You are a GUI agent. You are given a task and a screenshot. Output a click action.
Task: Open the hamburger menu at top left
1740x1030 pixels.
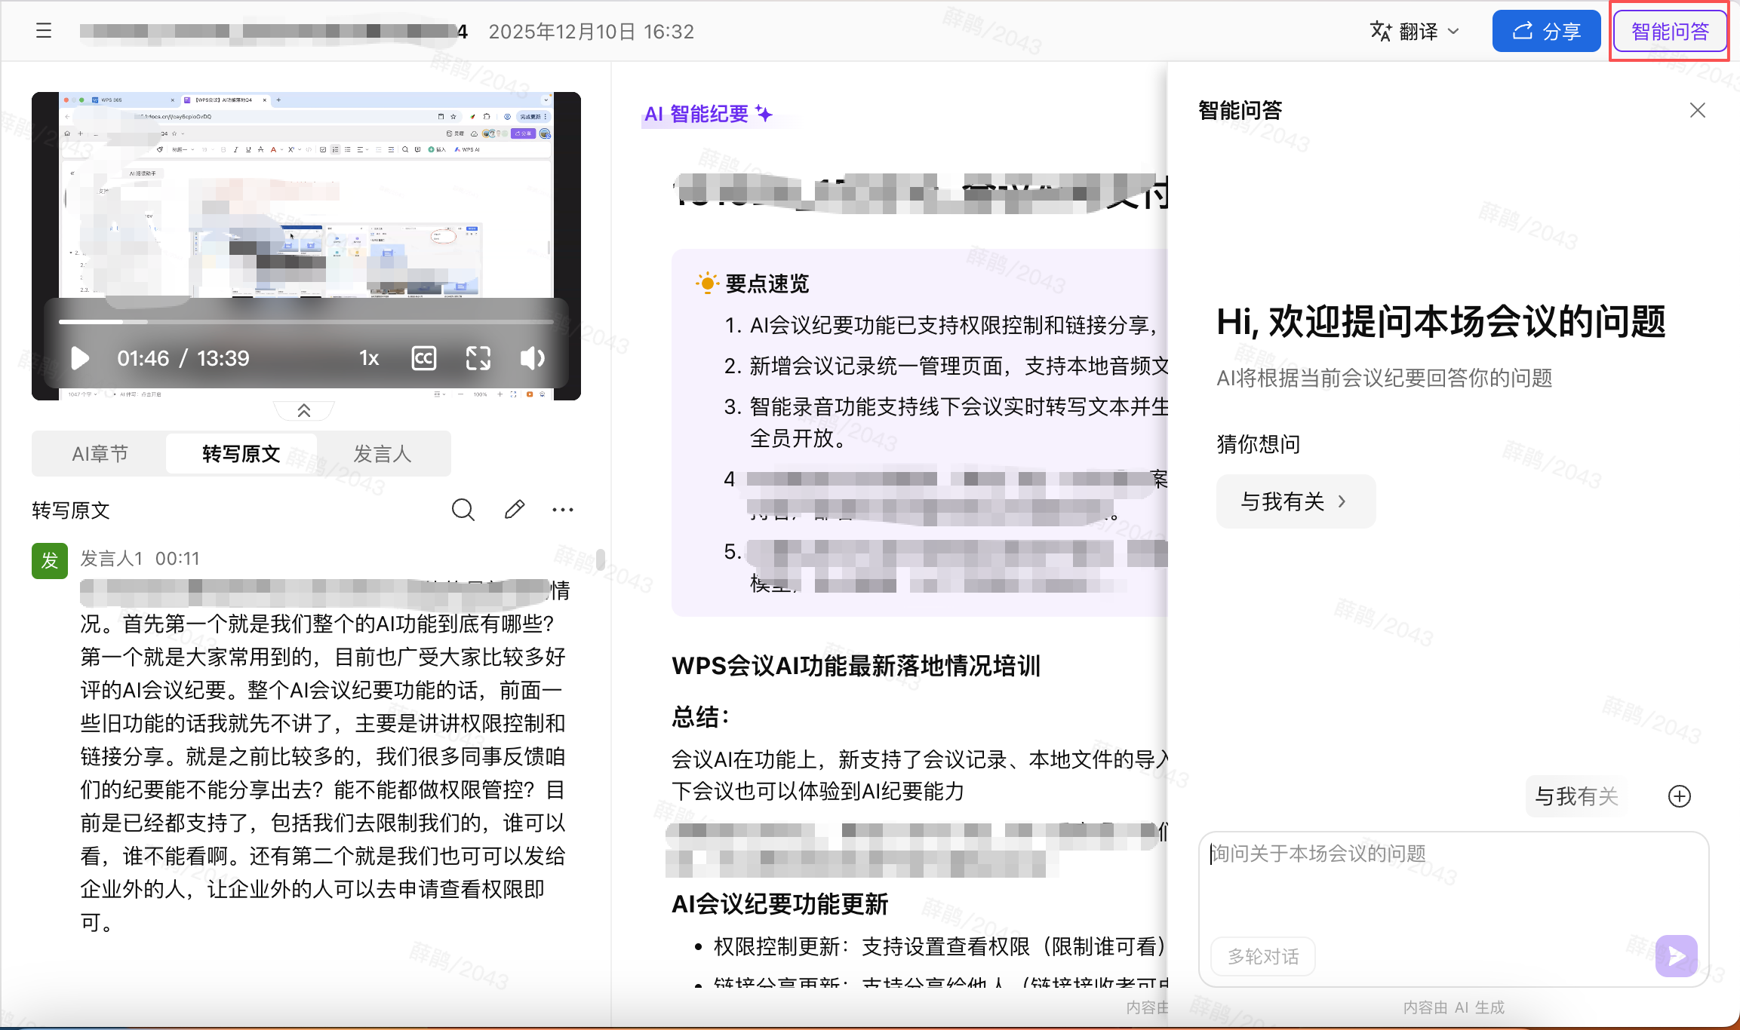[x=44, y=31]
